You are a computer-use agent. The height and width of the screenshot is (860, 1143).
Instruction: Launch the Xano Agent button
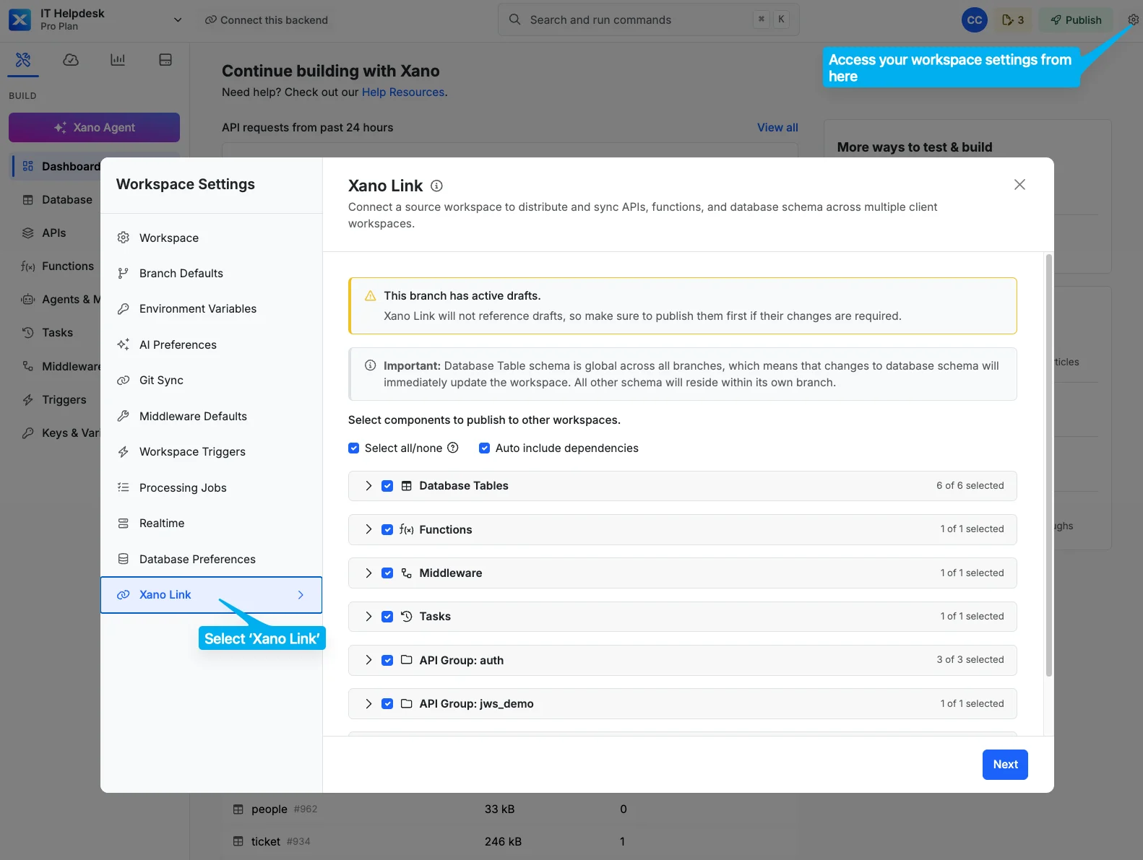tap(94, 127)
